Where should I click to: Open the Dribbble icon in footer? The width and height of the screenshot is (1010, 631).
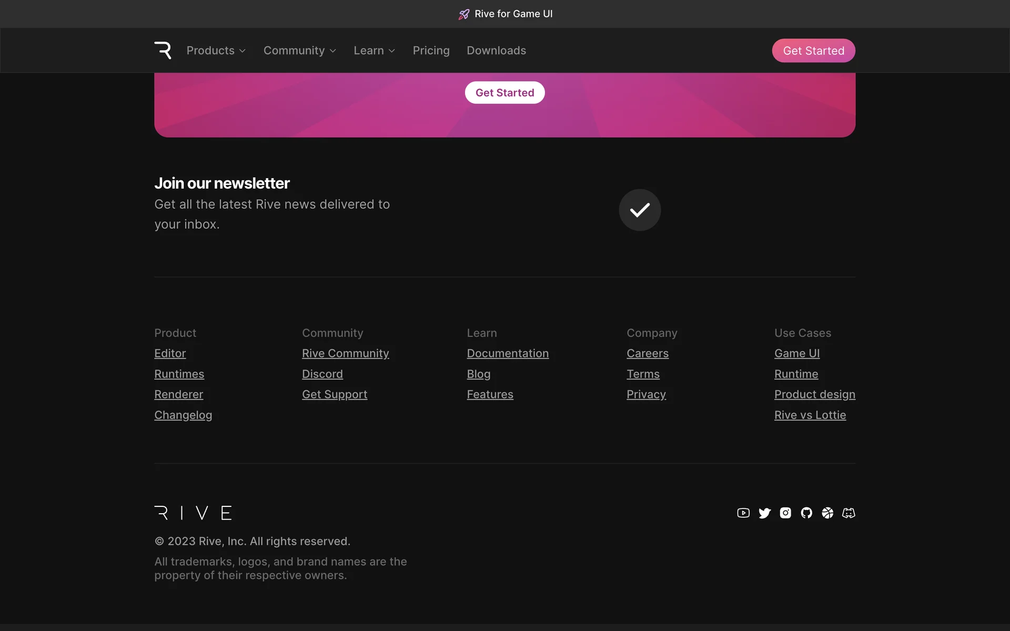coord(827,513)
